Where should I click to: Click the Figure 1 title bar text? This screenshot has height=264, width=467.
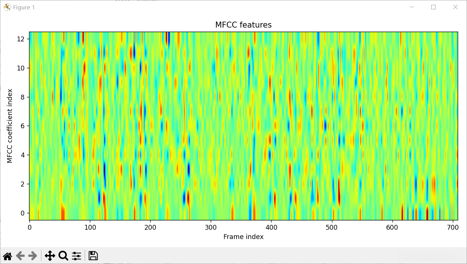(x=24, y=7)
